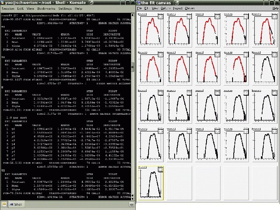
Task: Click the Konsole scrollbar handle
Action: tap(133, 67)
